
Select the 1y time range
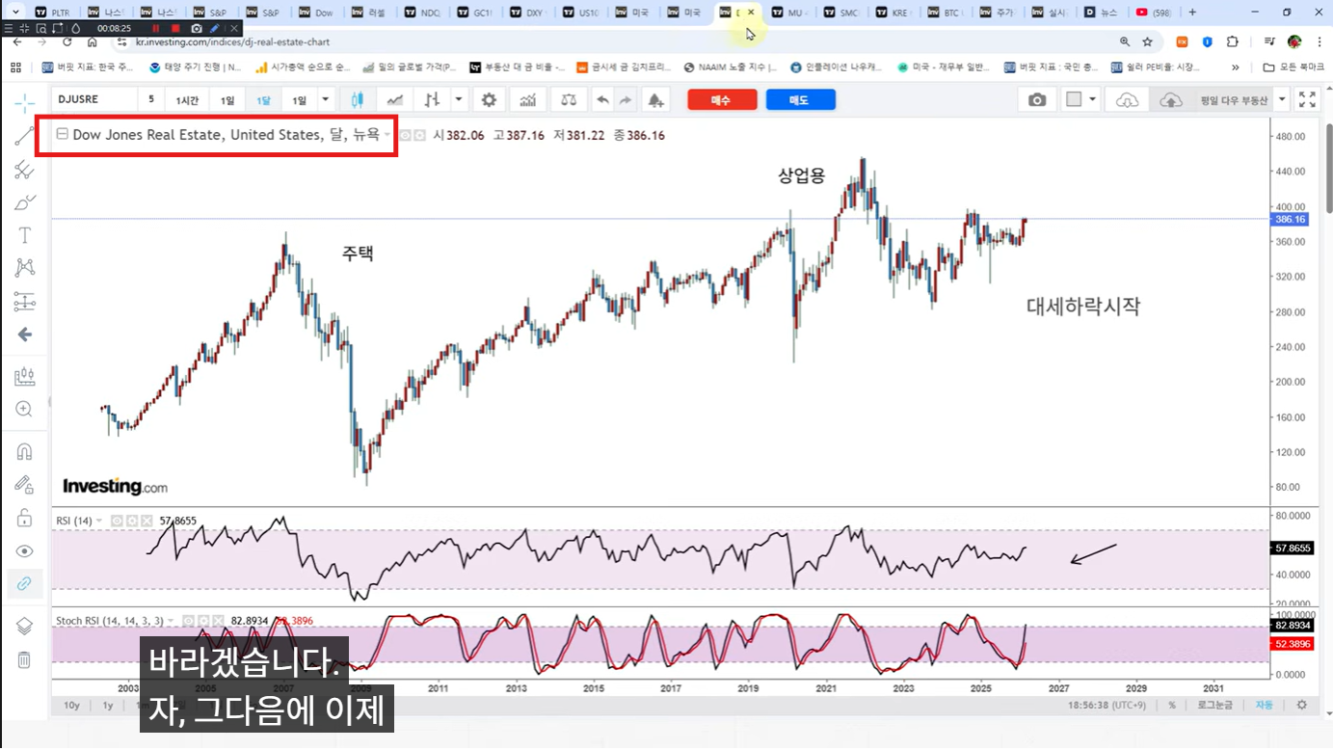click(108, 706)
